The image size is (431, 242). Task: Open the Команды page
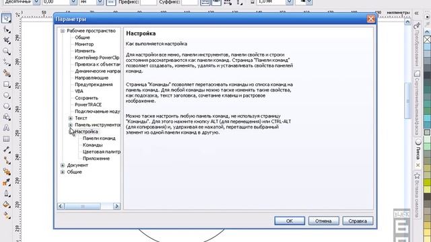point(93,145)
